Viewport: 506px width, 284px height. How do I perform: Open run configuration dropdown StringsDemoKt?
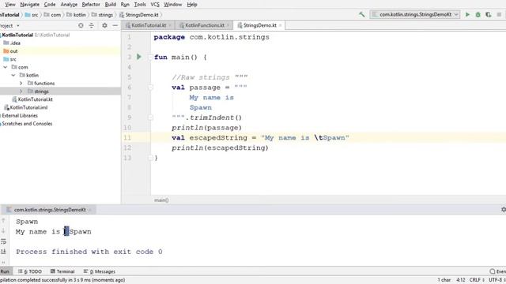pyautogui.click(x=415, y=14)
